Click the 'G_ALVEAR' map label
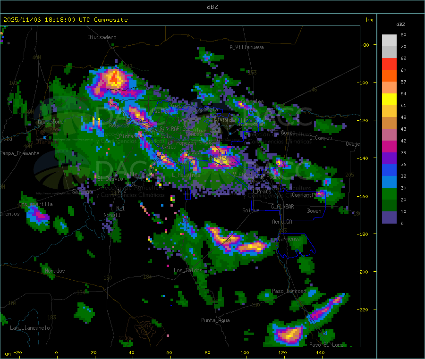 tap(282, 207)
